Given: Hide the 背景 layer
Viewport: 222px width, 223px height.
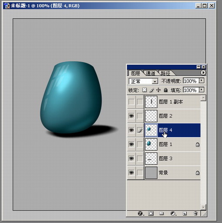Looking at the screenshot, I should click(x=131, y=173).
